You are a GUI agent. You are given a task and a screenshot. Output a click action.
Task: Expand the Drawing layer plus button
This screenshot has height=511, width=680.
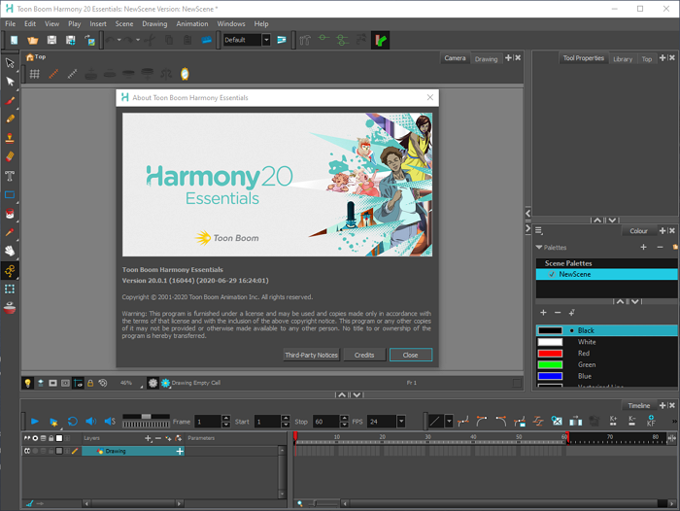pos(180,452)
